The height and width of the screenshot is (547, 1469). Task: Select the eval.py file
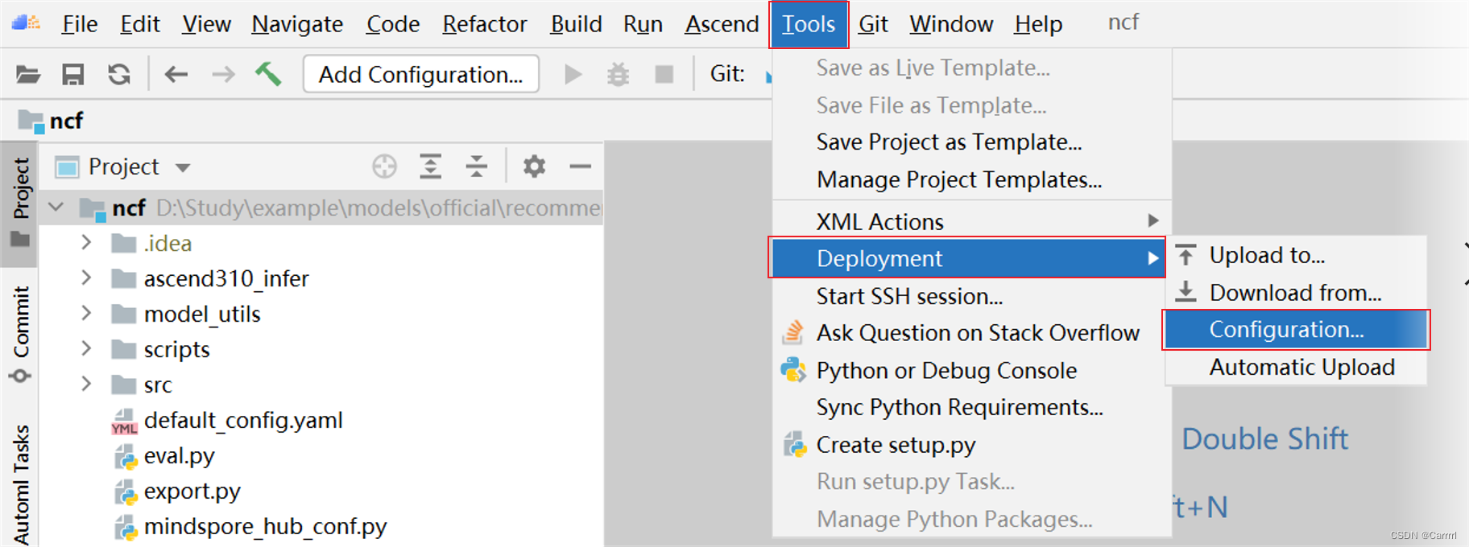pyautogui.click(x=179, y=456)
